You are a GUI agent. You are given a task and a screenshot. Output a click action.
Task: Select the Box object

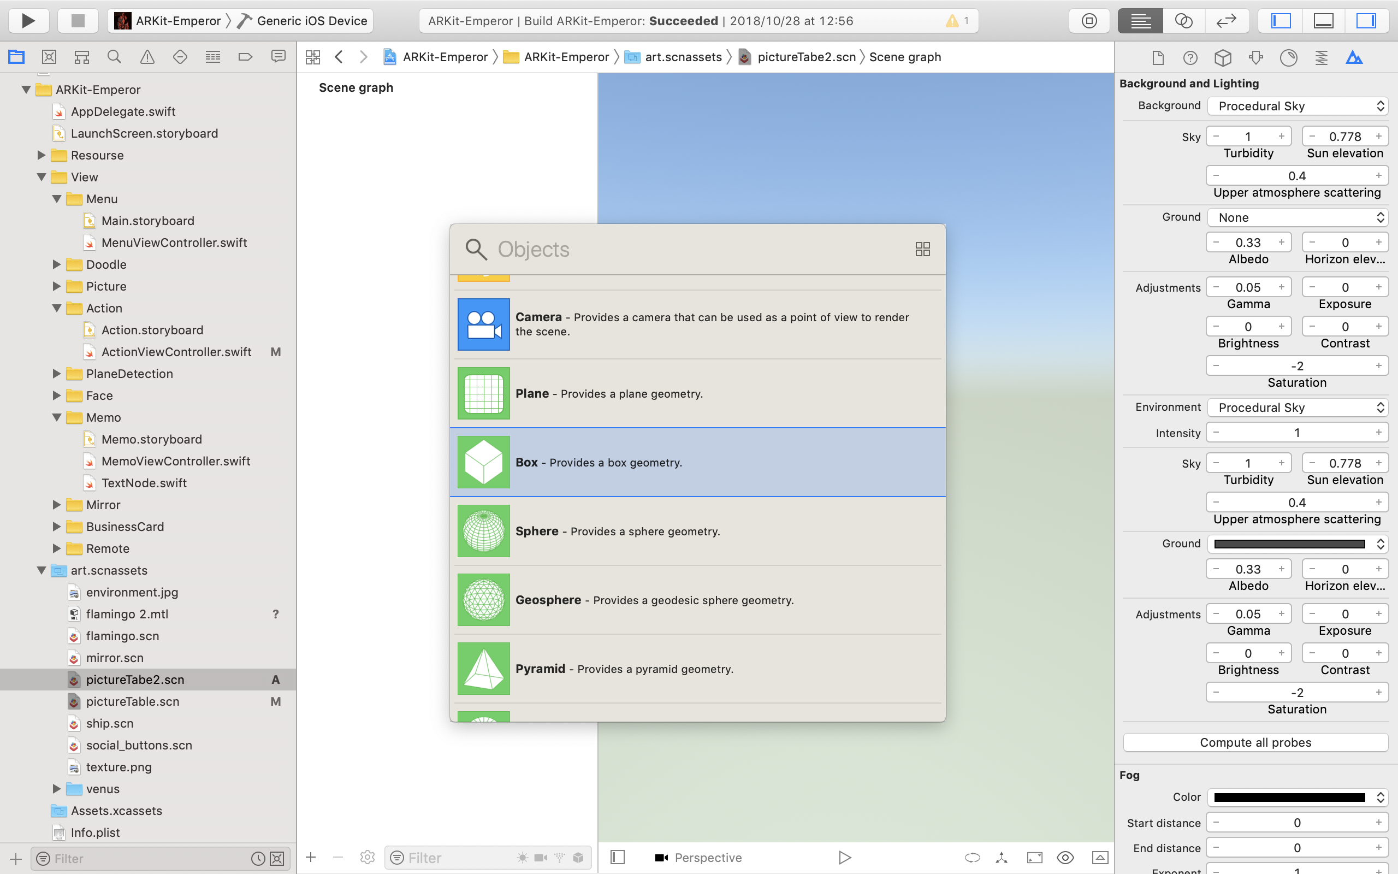[x=698, y=462]
